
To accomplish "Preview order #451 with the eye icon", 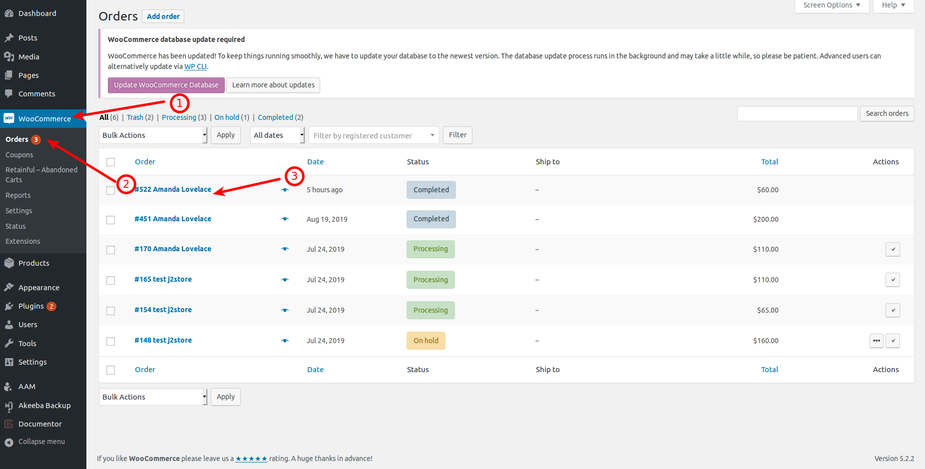I will (285, 219).
